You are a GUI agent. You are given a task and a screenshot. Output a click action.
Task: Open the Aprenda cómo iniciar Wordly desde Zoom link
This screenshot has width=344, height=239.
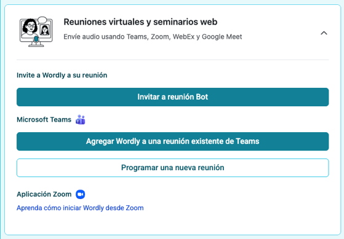pyautogui.click(x=80, y=208)
